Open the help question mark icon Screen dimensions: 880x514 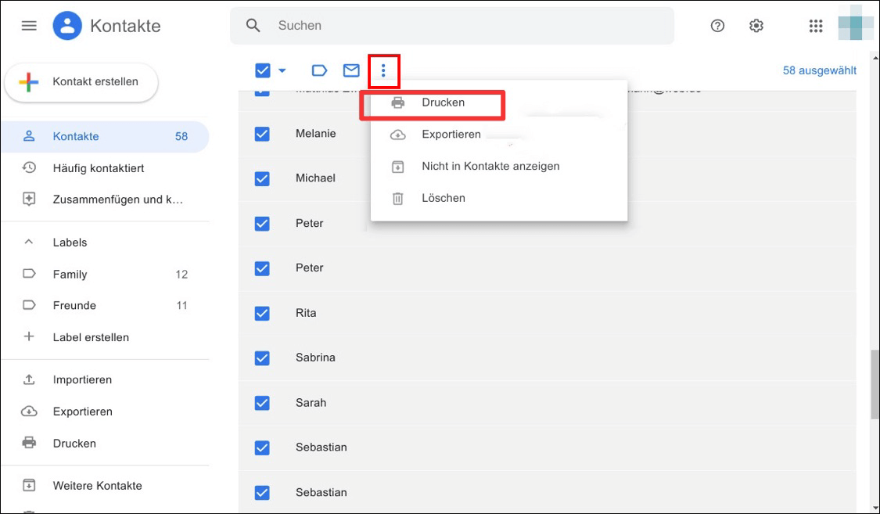[717, 26]
